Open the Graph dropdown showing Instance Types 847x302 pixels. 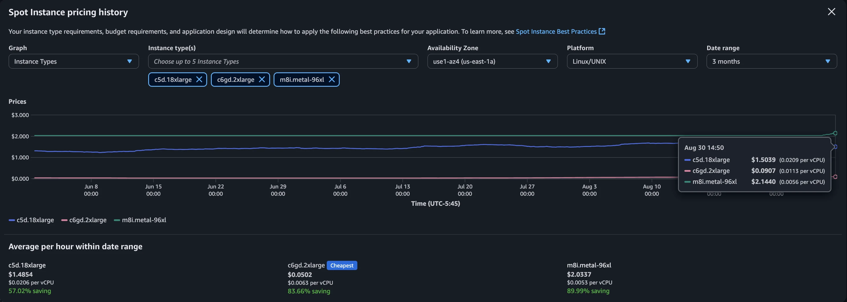(x=74, y=61)
